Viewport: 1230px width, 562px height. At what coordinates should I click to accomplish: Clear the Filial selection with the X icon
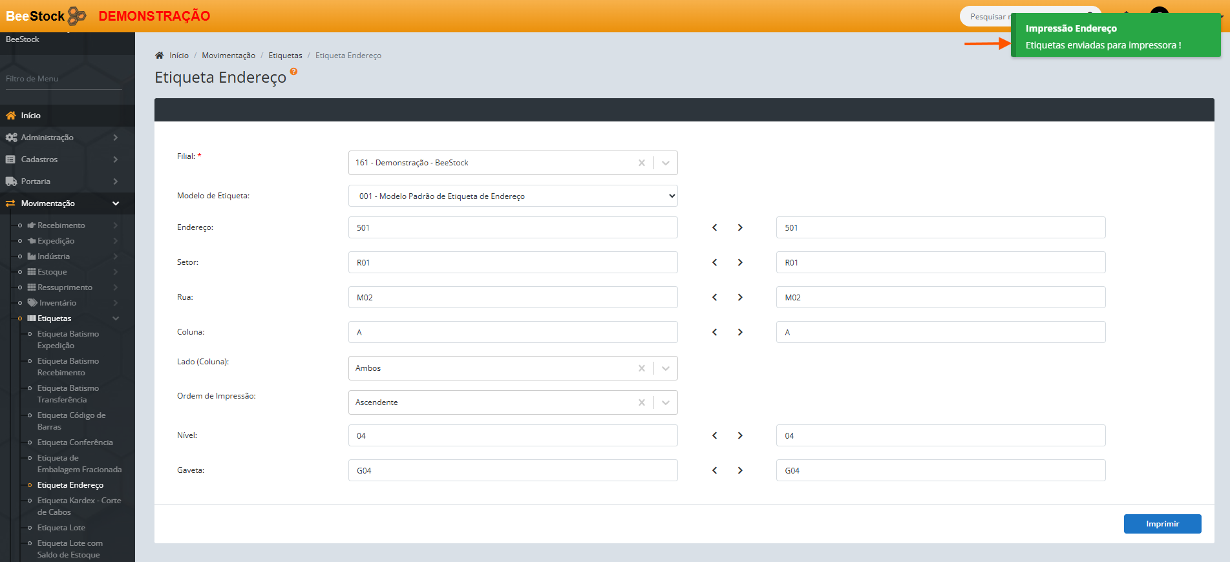click(x=641, y=163)
